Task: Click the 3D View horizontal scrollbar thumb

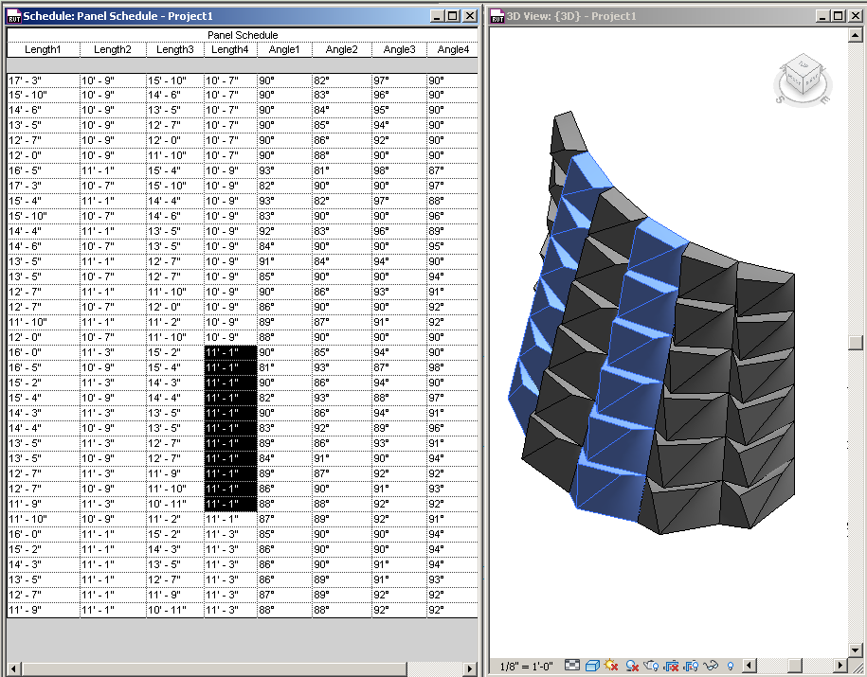Action: tap(795, 666)
